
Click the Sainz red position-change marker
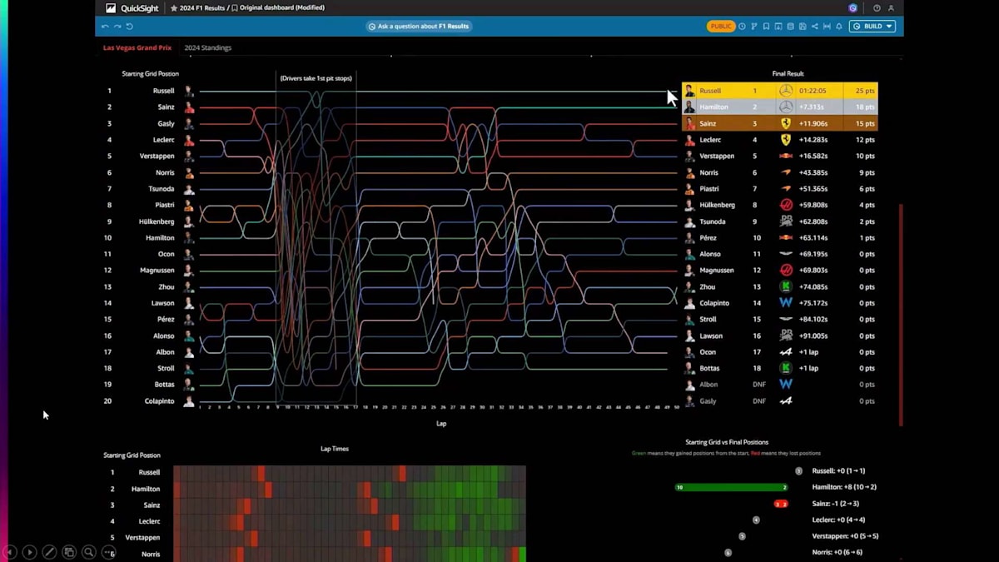click(x=781, y=504)
